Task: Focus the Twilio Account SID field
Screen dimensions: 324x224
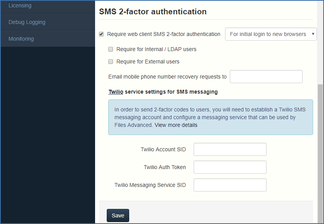Action: pyautogui.click(x=230, y=149)
